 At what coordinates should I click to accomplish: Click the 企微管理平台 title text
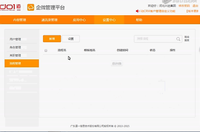click(50, 7)
